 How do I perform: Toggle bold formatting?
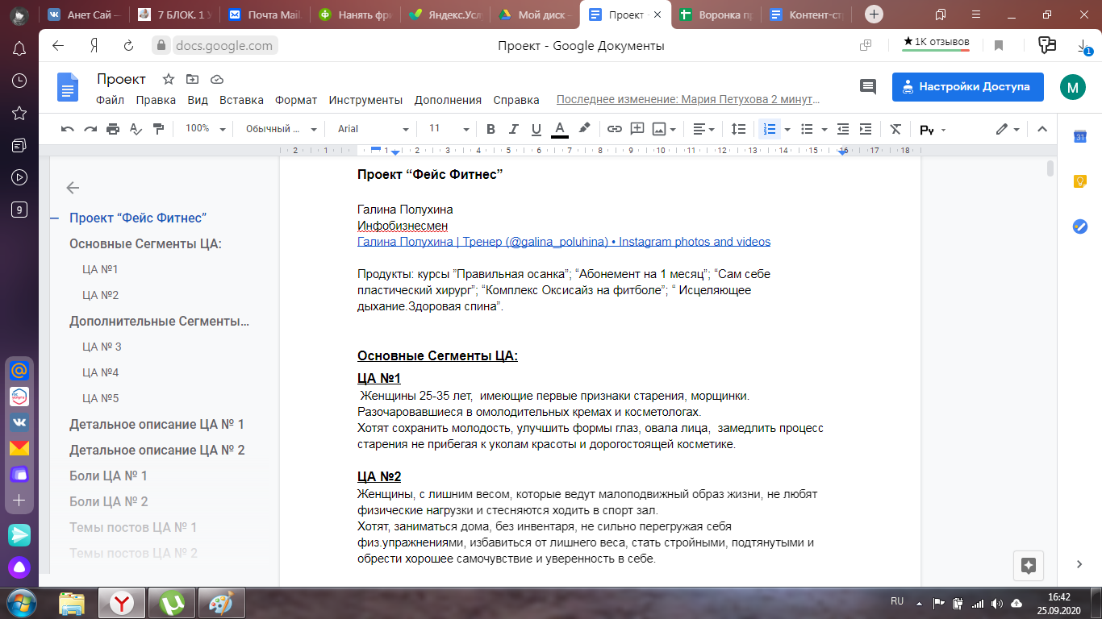coord(490,129)
